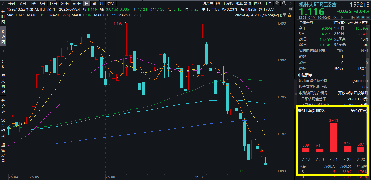
Task: Open the help question-mark icon
Action: click(284, 4)
